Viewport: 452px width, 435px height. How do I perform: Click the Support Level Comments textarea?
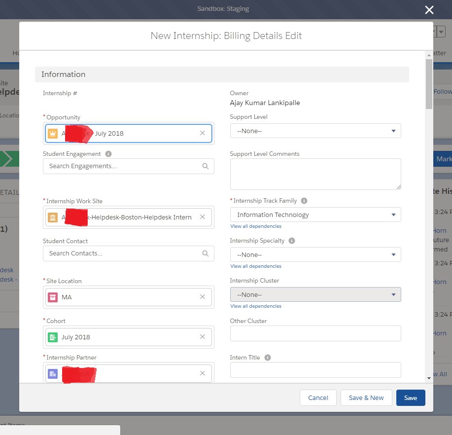click(x=315, y=174)
